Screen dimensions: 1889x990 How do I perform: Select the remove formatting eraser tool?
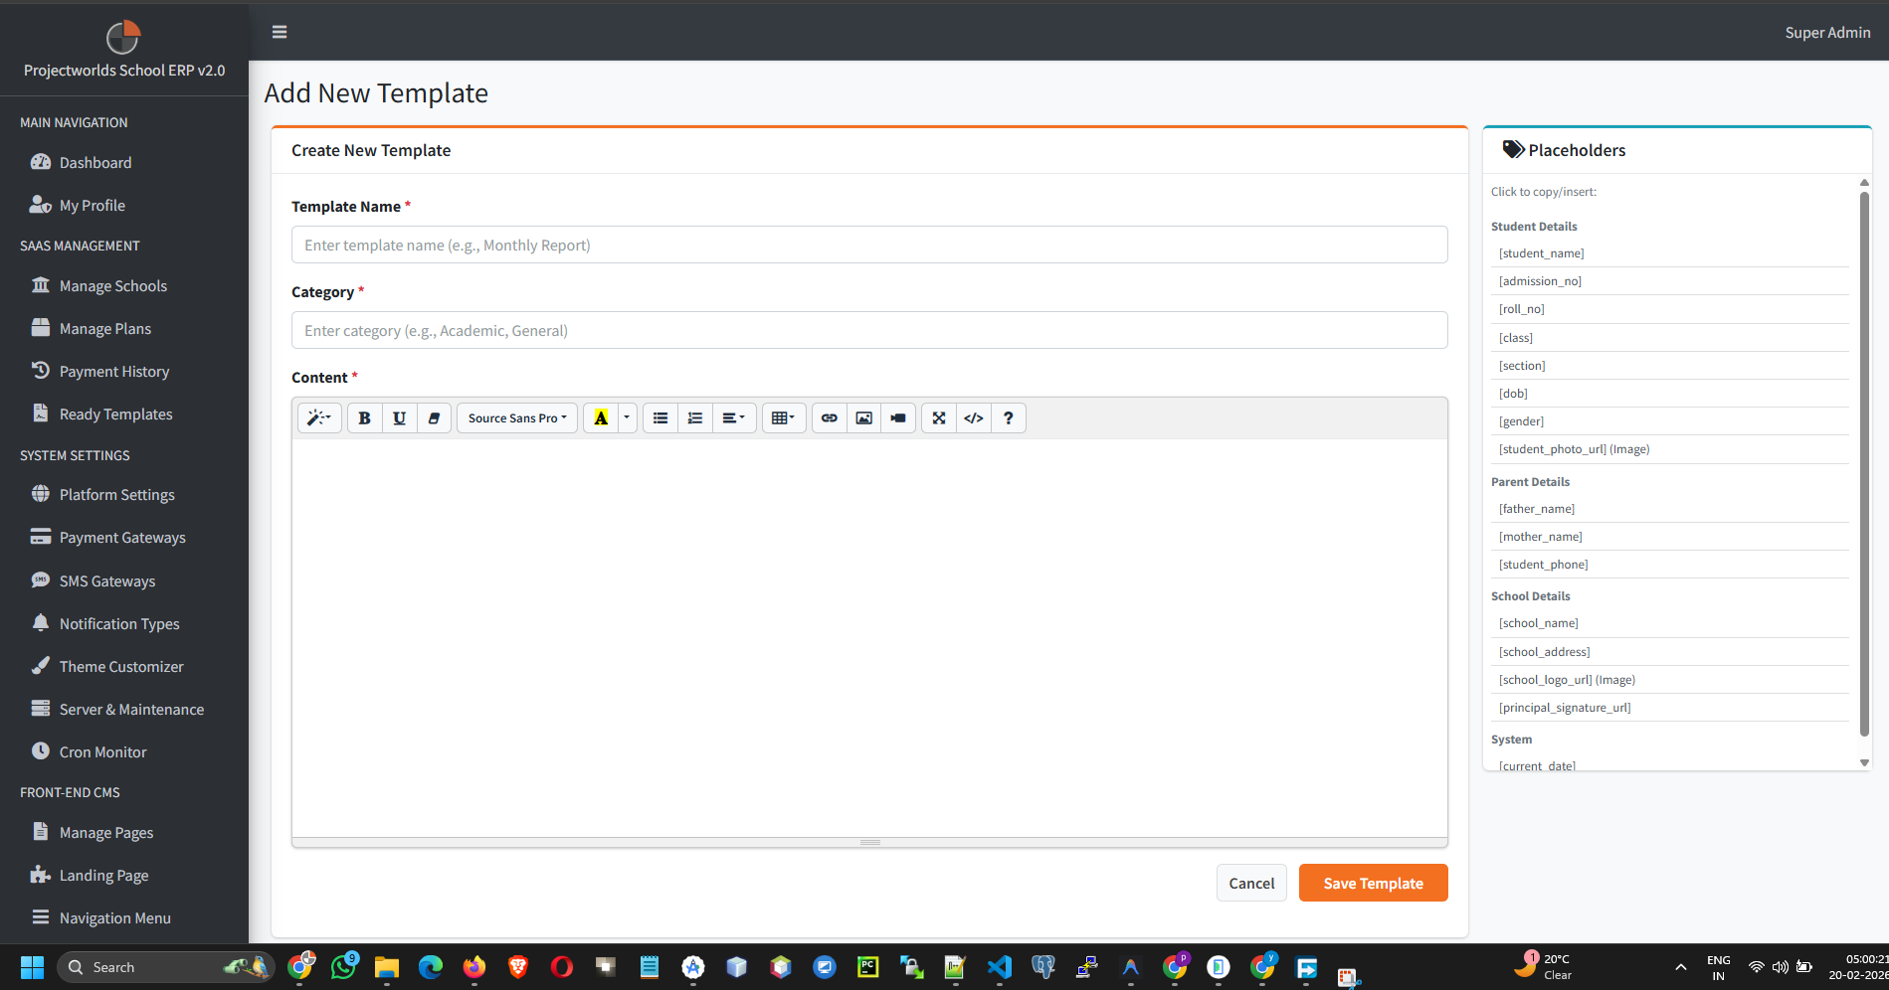coord(434,417)
